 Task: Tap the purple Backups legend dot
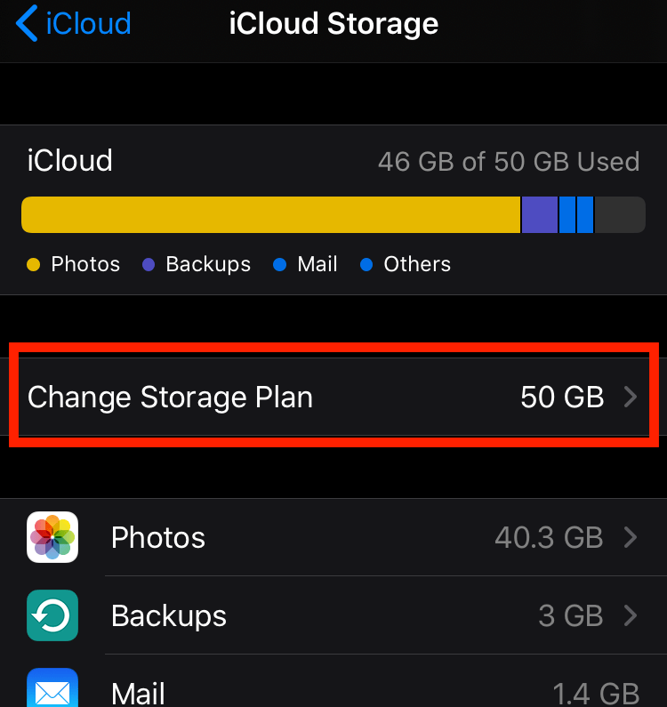pyautogui.click(x=149, y=265)
